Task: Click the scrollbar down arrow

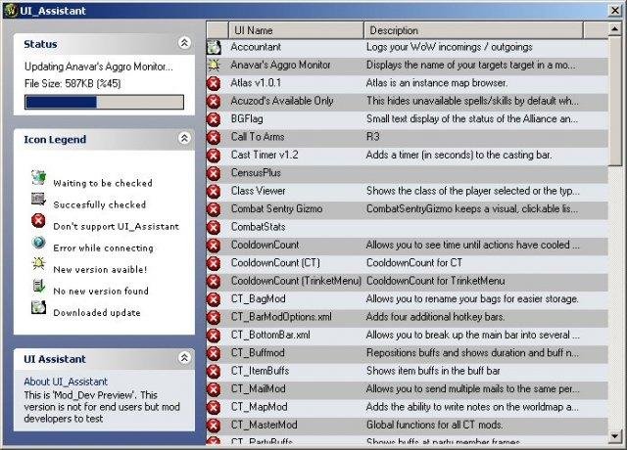Action: point(615,436)
